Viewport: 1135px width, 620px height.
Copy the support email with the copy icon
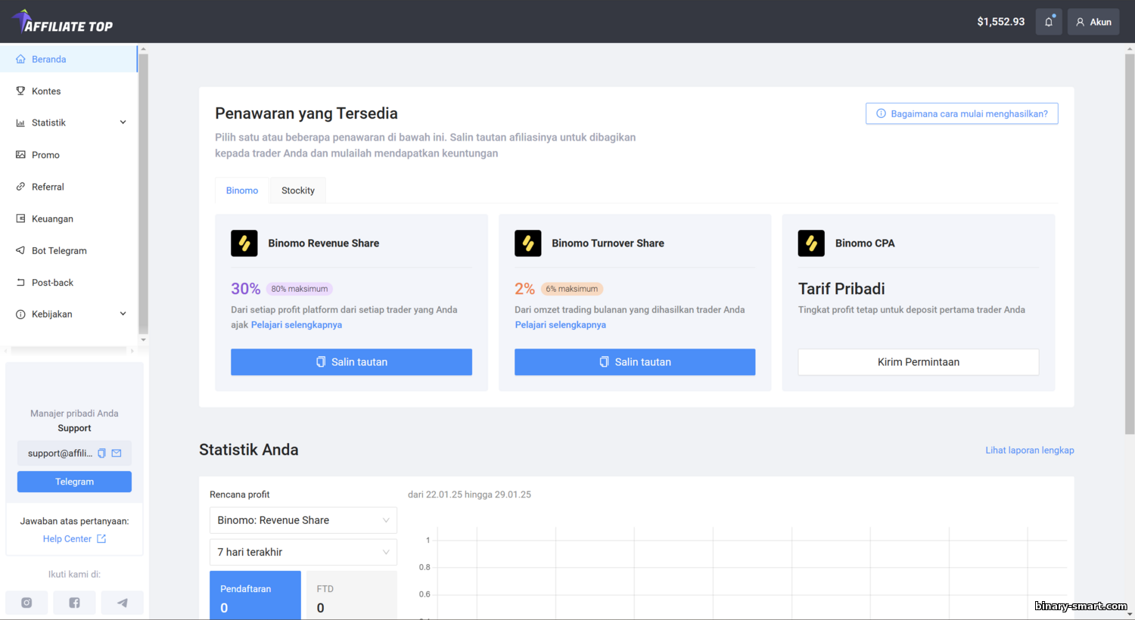click(x=101, y=454)
